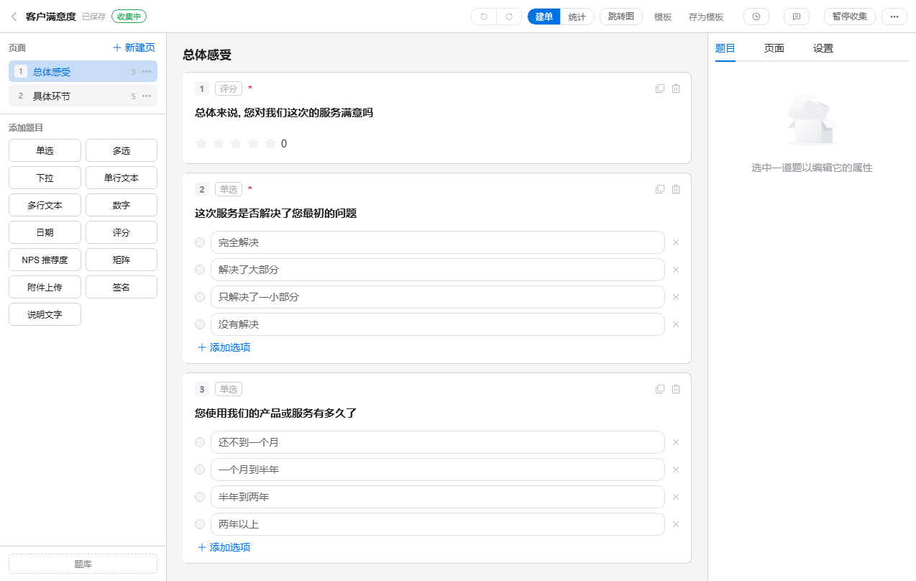Duplicate question 2 with copy icon
This screenshot has height=581, width=916.
pos(660,189)
